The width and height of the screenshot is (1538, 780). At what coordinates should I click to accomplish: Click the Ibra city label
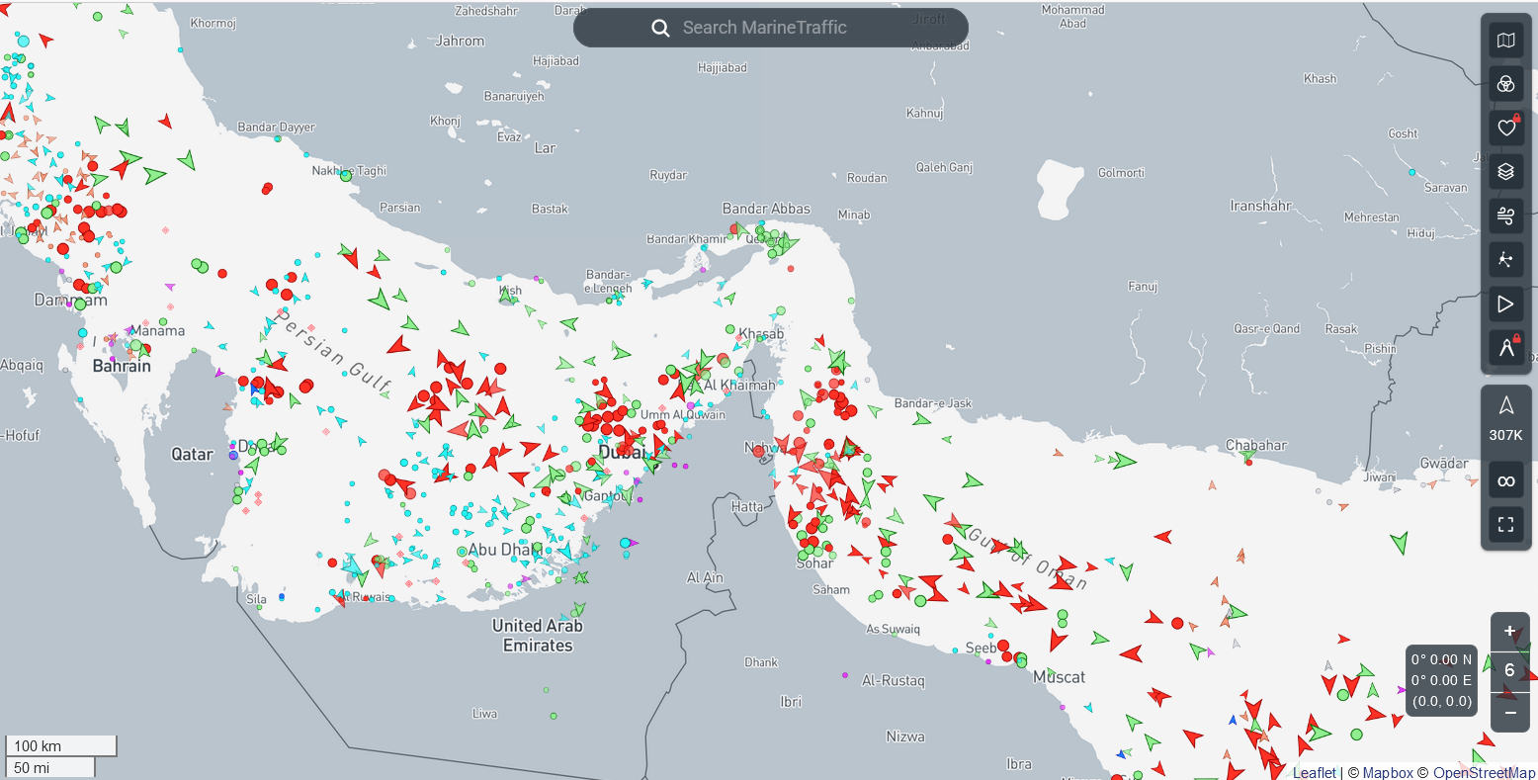[1019, 763]
